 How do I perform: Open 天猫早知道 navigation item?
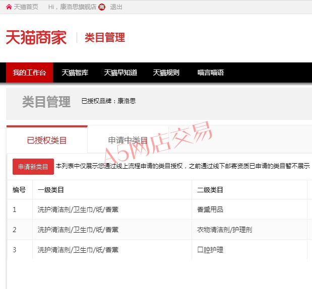(120, 73)
